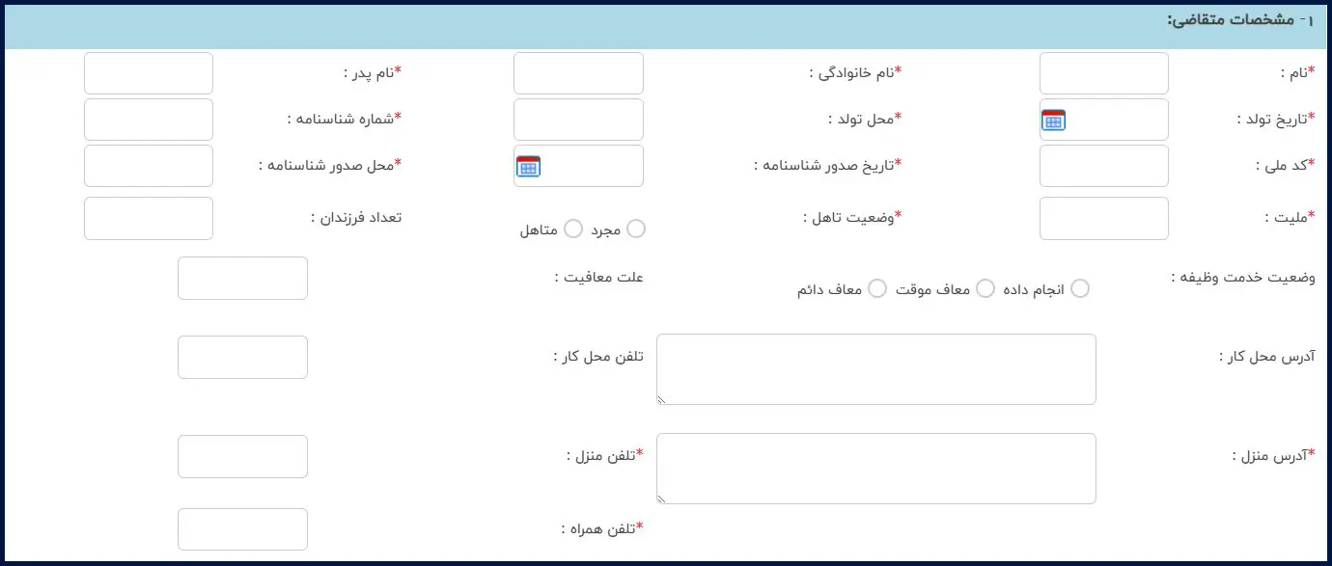Viewport: 1332px width, 566px height.
Task: Open the birth date calendar picker
Action: (1053, 121)
